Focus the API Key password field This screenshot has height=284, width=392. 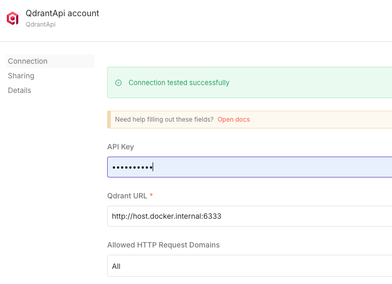pyautogui.click(x=249, y=167)
